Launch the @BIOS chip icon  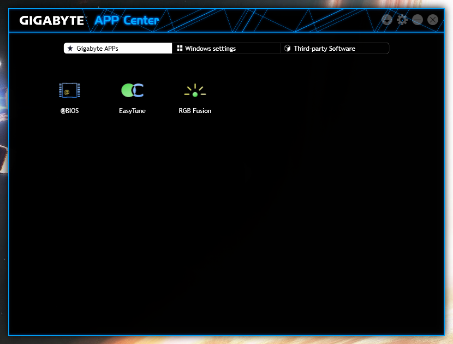(x=69, y=91)
